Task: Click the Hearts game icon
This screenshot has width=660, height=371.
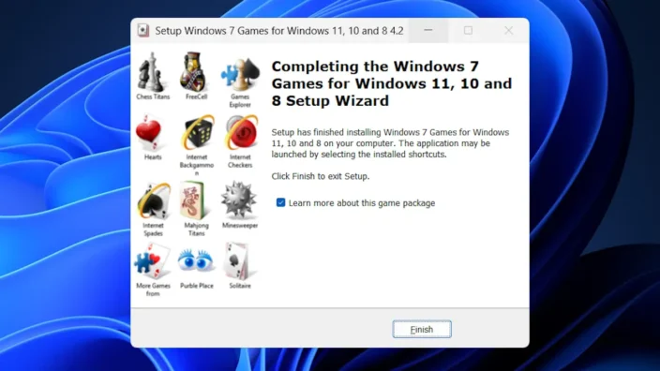Action: pyautogui.click(x=149, y=132)
